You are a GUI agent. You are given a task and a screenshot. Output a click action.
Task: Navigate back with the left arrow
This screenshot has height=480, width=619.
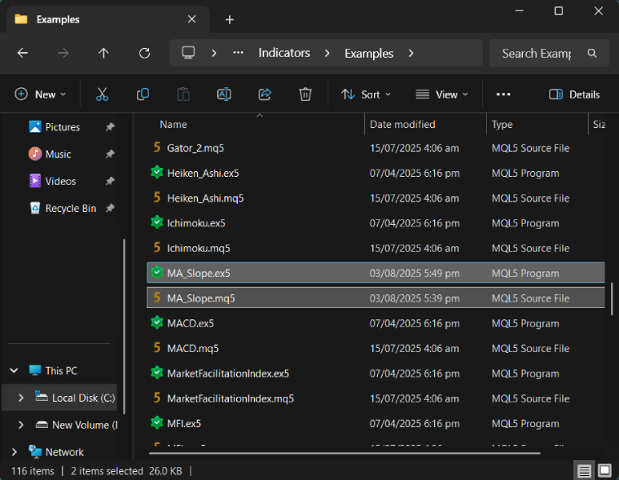pyautogui.click(x=22, y=54)
